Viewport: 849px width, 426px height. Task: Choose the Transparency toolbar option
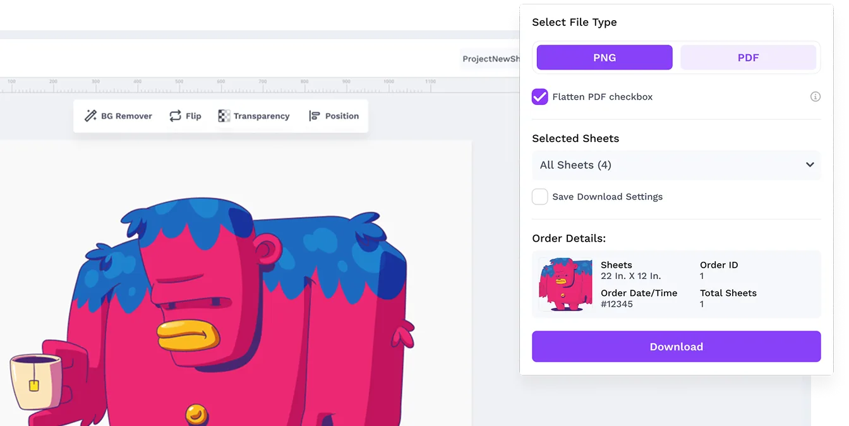tap(254, 116)
